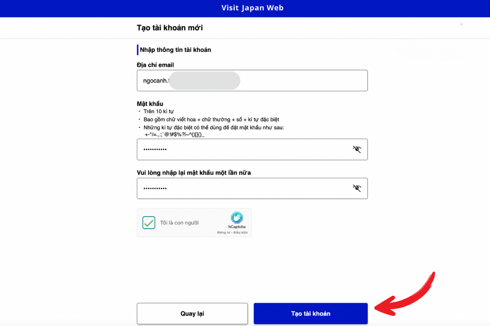Toggle the 'Tôi là con người' checkbox
Image resolution: width=490 pixels, height=326 pixels.
tap(149, 222)
